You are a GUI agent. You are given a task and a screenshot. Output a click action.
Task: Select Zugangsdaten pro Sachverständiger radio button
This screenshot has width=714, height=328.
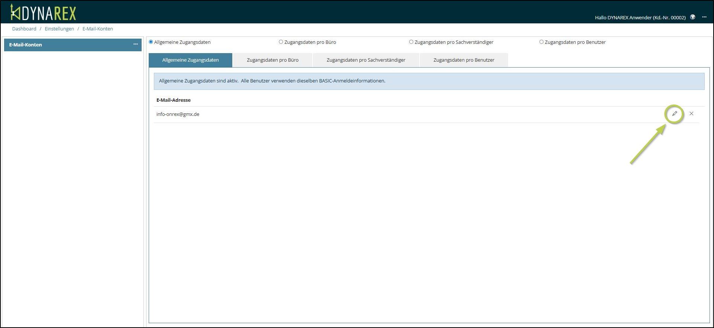[x=411, y=42]
